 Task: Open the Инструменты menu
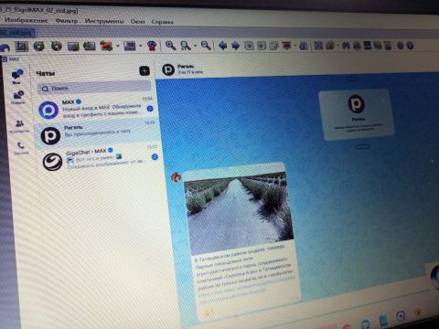pyautogui.click(x=104, y=21)
